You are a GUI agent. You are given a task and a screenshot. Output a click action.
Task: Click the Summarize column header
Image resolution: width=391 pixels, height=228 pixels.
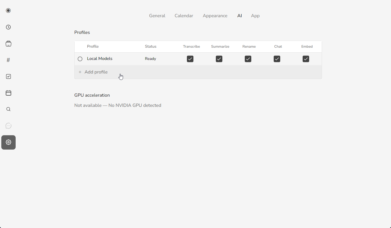220,46
